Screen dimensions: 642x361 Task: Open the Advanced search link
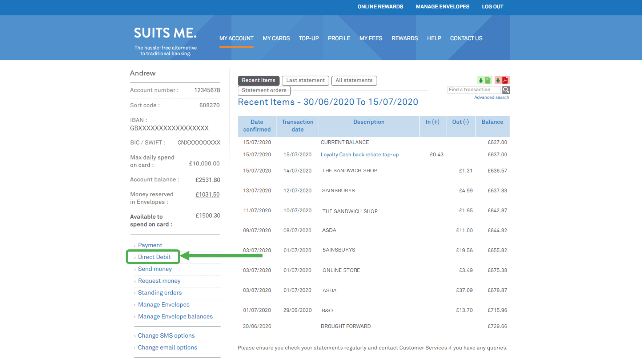(491, 97)
